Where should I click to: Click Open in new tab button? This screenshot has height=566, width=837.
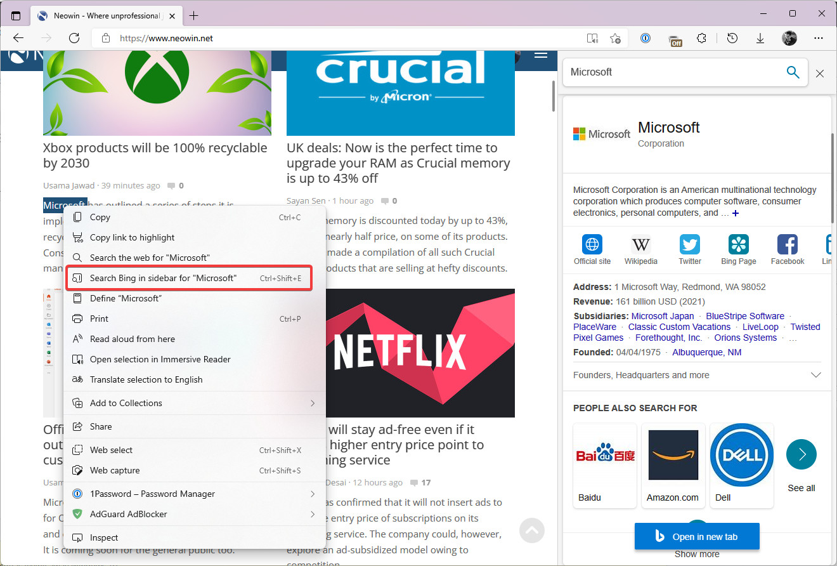click(696, 537)
